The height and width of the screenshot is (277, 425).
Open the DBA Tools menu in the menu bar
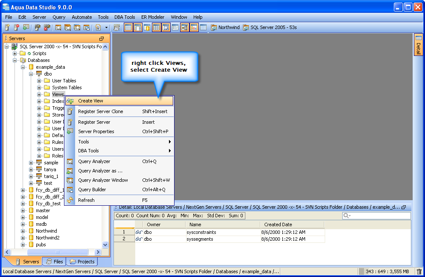(125, 17)
